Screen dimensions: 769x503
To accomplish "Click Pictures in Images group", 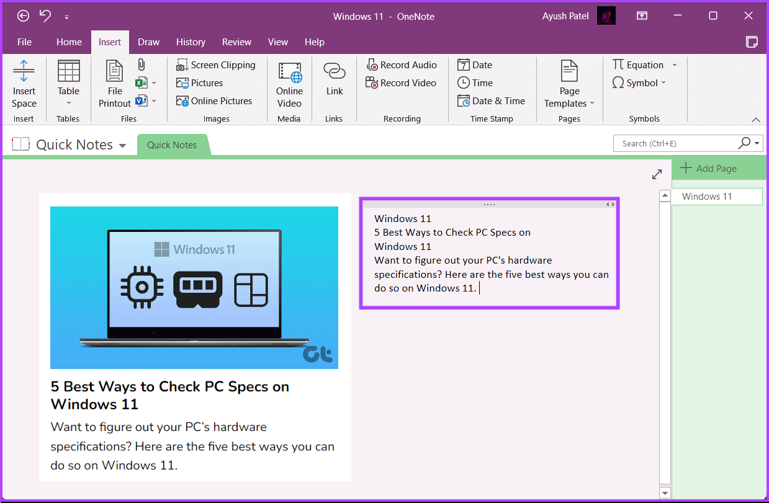I will coord(200,83).
